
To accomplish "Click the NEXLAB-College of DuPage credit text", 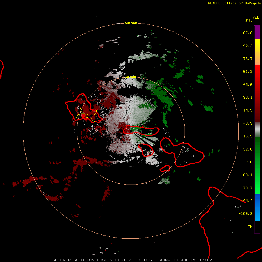I will pyautogui.click(x=234, y=3).
